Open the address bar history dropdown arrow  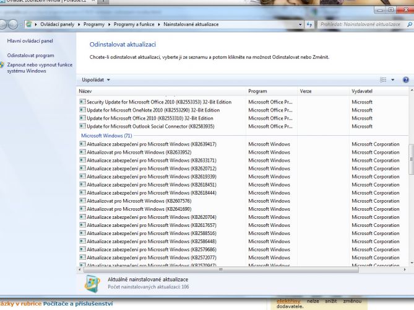tap(300, 25)
